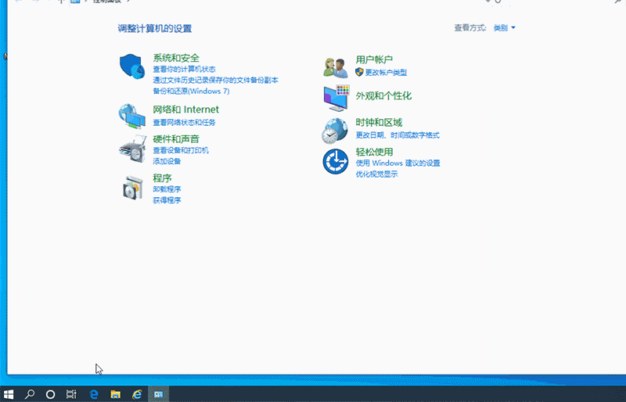
Task: Open File Explorer from the taskbar
Action: coord(115,394)
